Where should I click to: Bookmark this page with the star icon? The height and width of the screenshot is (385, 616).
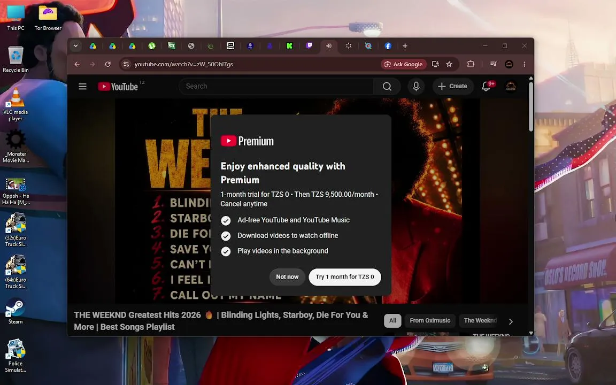(x=449, y=64)
